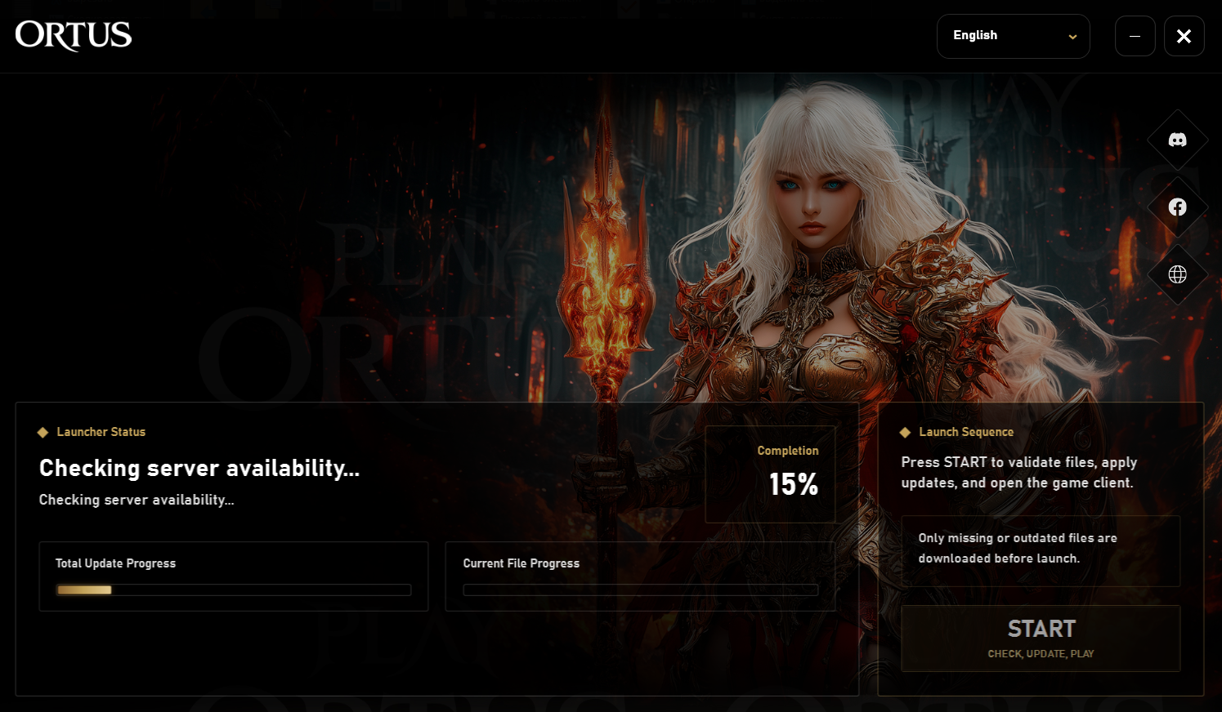Click the diamond icon beside Launcher Status

pos(43,431)
